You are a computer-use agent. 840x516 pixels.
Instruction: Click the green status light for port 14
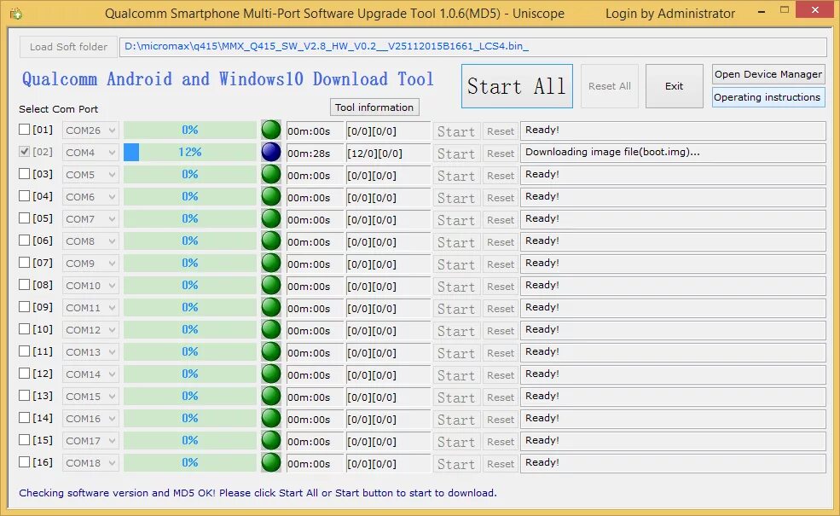271,419
